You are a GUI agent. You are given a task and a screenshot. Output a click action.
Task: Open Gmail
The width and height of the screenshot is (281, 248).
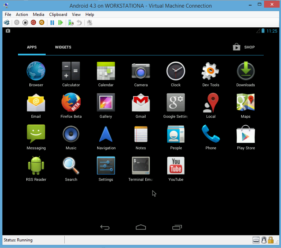coord(140,103)
